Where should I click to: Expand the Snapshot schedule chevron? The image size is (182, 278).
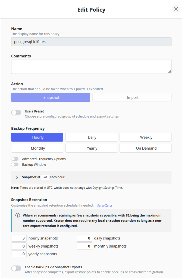(17, 177)
